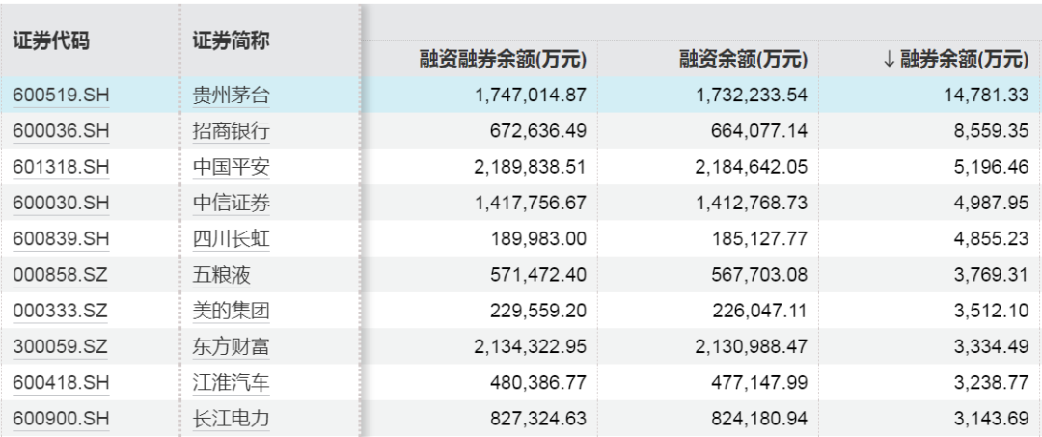Sort by 融资余额(万元) column
This screenshot has width=1042, height=437.
[x=743, y=60]
